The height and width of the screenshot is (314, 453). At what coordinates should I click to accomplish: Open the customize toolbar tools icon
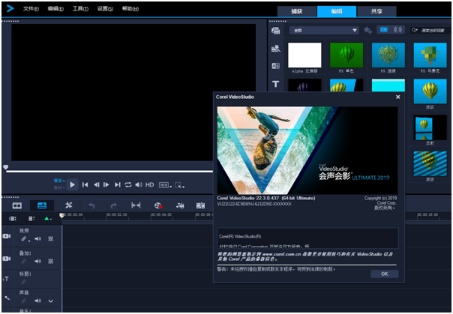[68, 205]
